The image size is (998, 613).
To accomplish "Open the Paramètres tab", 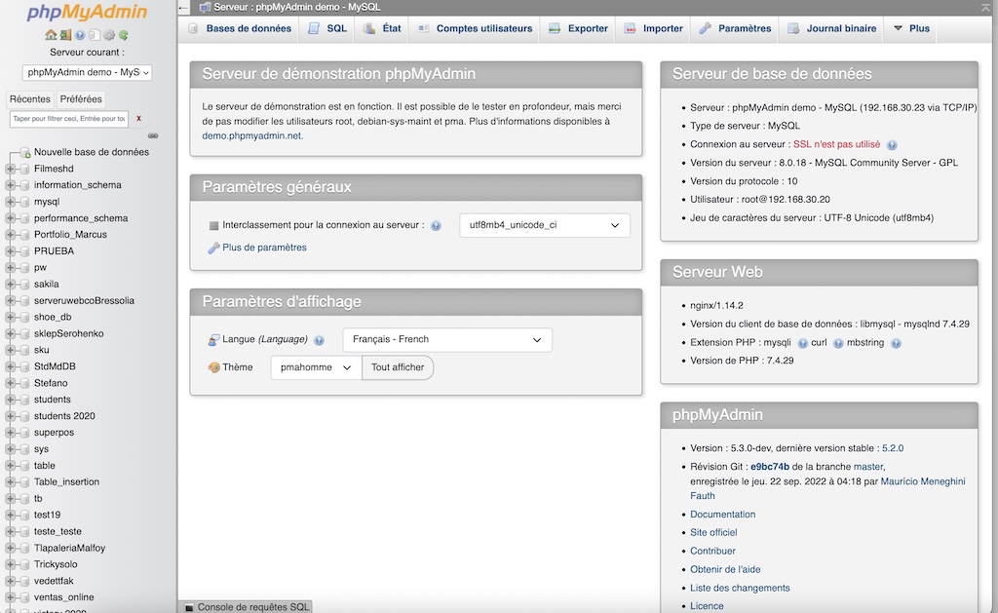I will (735, 28).
